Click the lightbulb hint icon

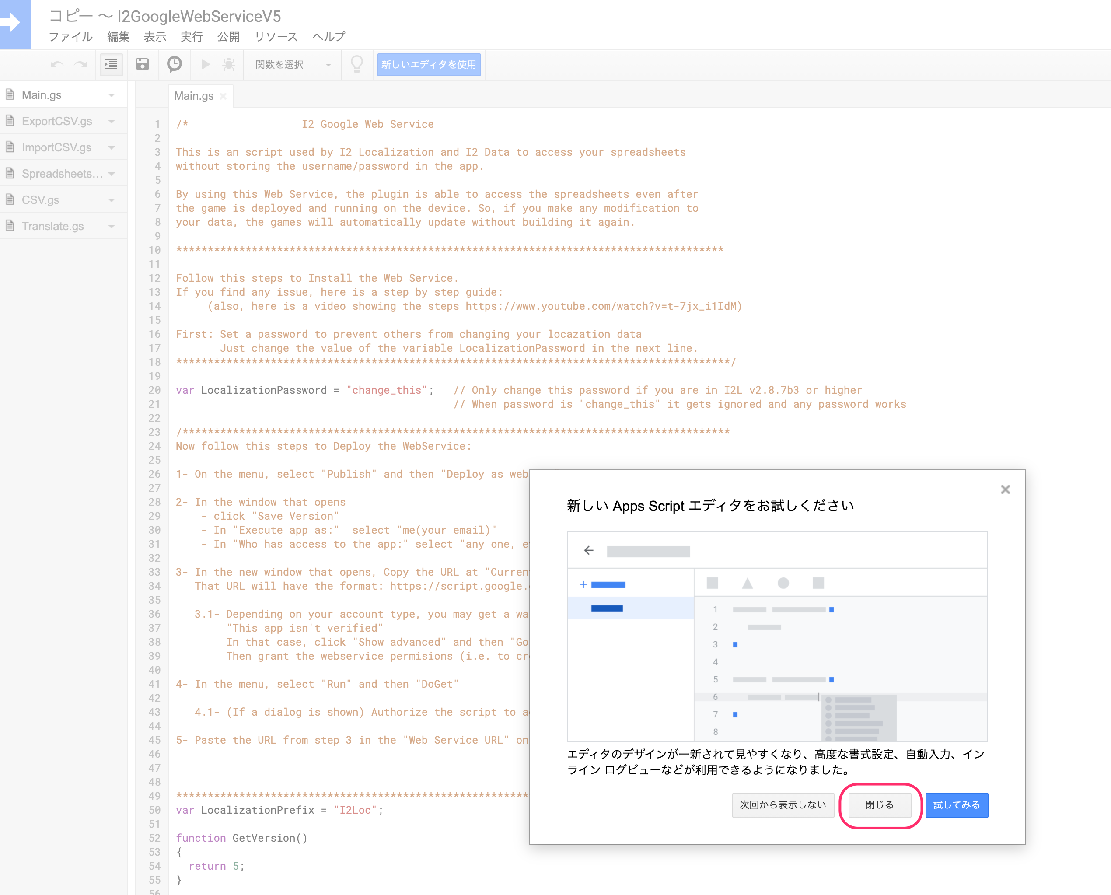click(x=357, y=65)
